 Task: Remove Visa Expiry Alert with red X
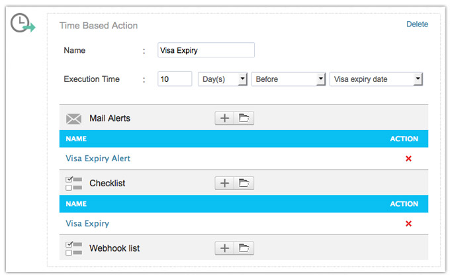(408, 158)
